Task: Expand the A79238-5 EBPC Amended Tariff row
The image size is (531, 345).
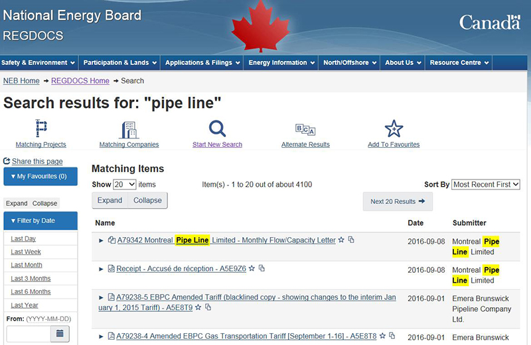Action: [x=101, y=298]
